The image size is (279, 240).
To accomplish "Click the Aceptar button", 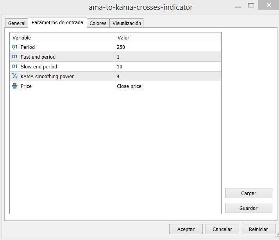I will [186, 229].
